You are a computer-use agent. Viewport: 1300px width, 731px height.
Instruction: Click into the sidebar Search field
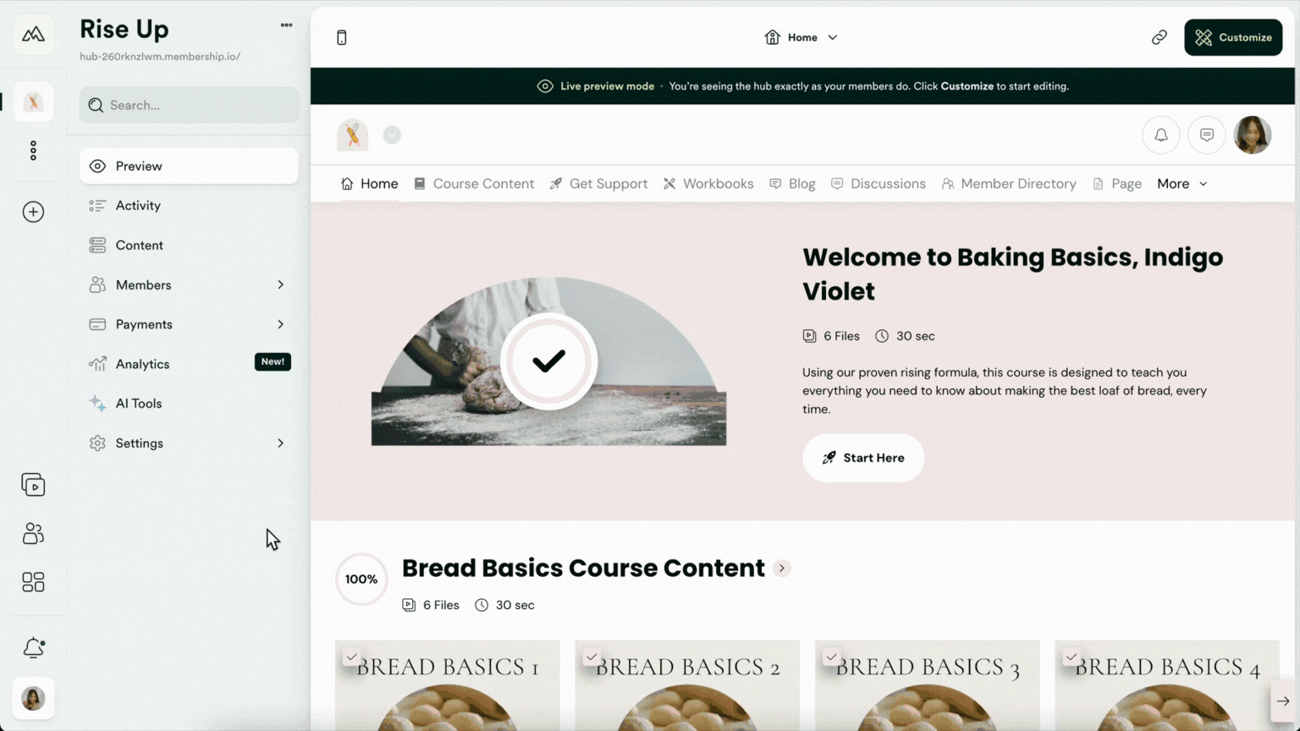pos(189,105)
